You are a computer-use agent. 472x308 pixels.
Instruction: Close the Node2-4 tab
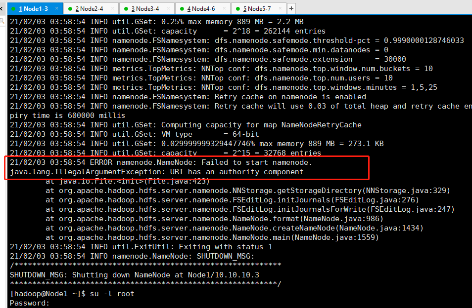[113, 8]
